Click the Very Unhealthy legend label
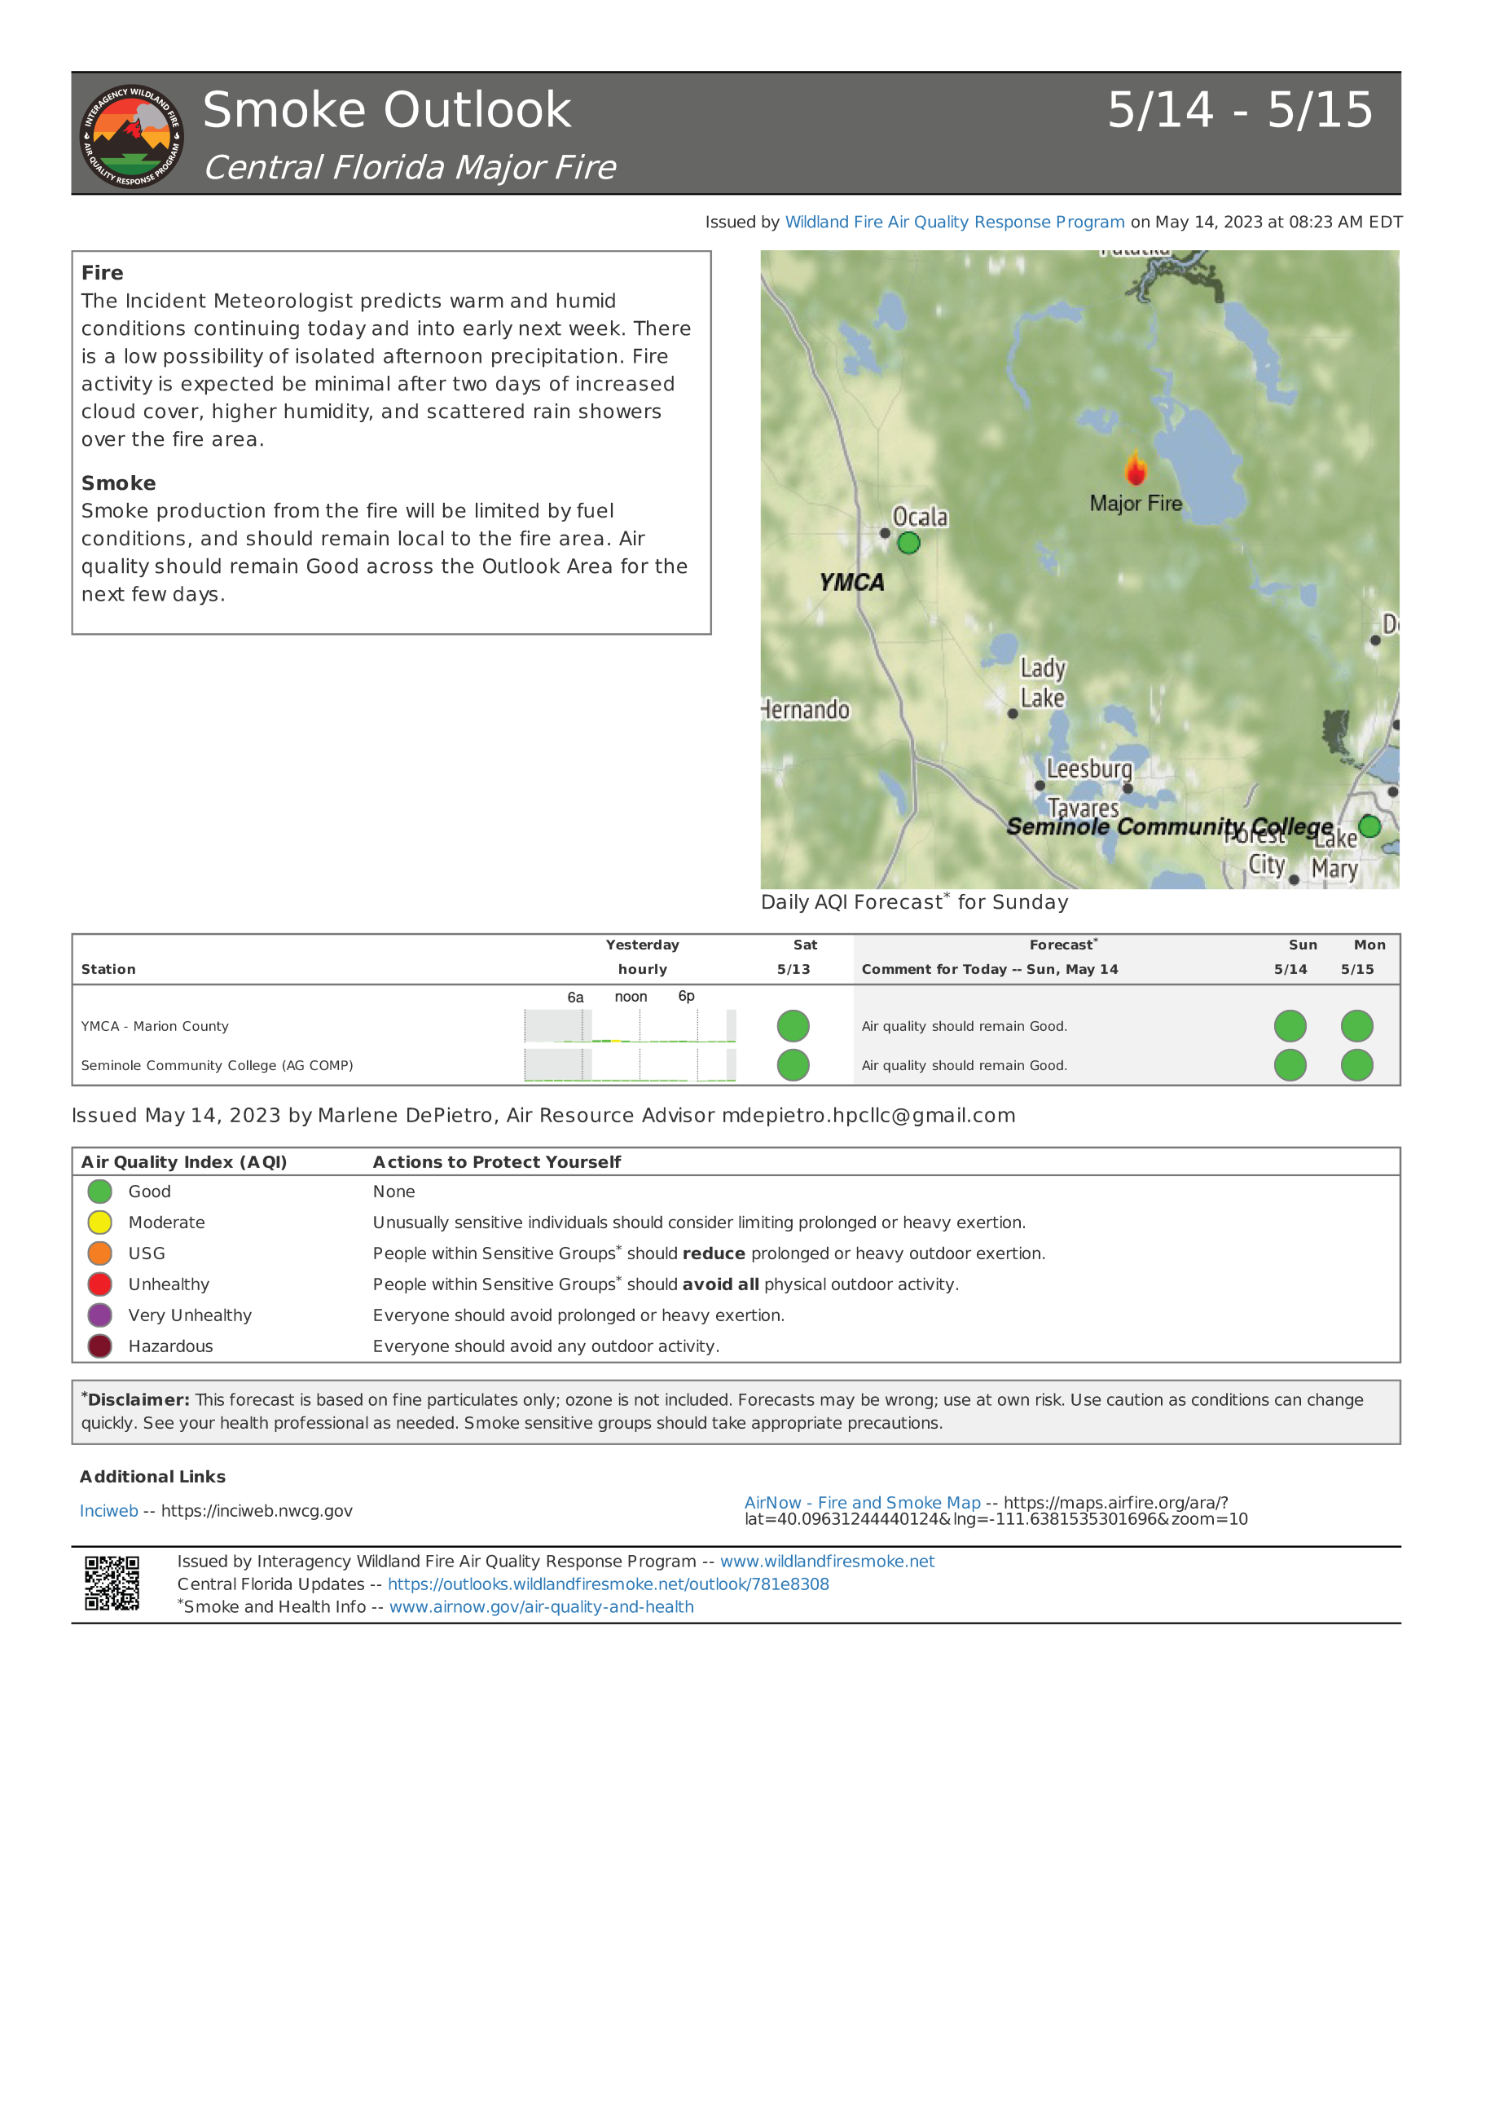Image resolution: width=1499 pixels, height=2119 pixels. (190, 1315)
